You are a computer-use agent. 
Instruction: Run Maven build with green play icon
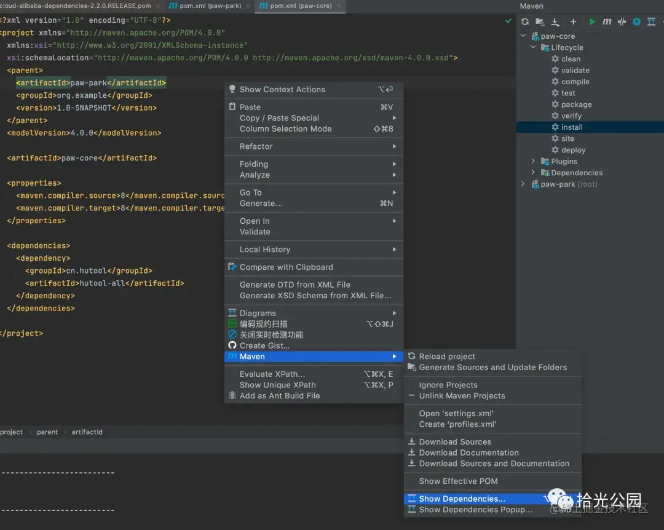point(592,22)
